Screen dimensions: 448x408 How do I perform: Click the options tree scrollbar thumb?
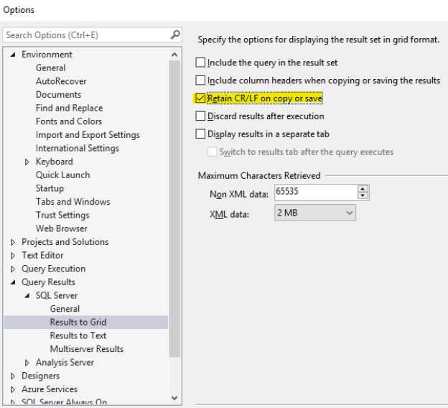point(174,209)
